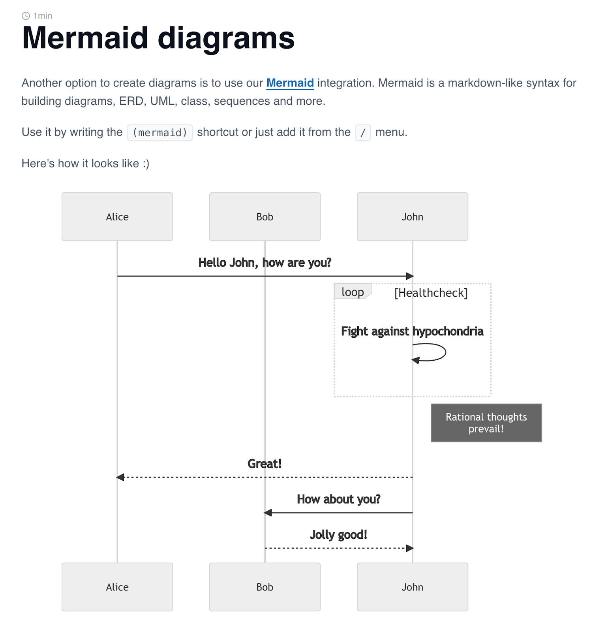Click the 'Fight against hypochondria' text
Screen dimensions: 606x632
412,331
